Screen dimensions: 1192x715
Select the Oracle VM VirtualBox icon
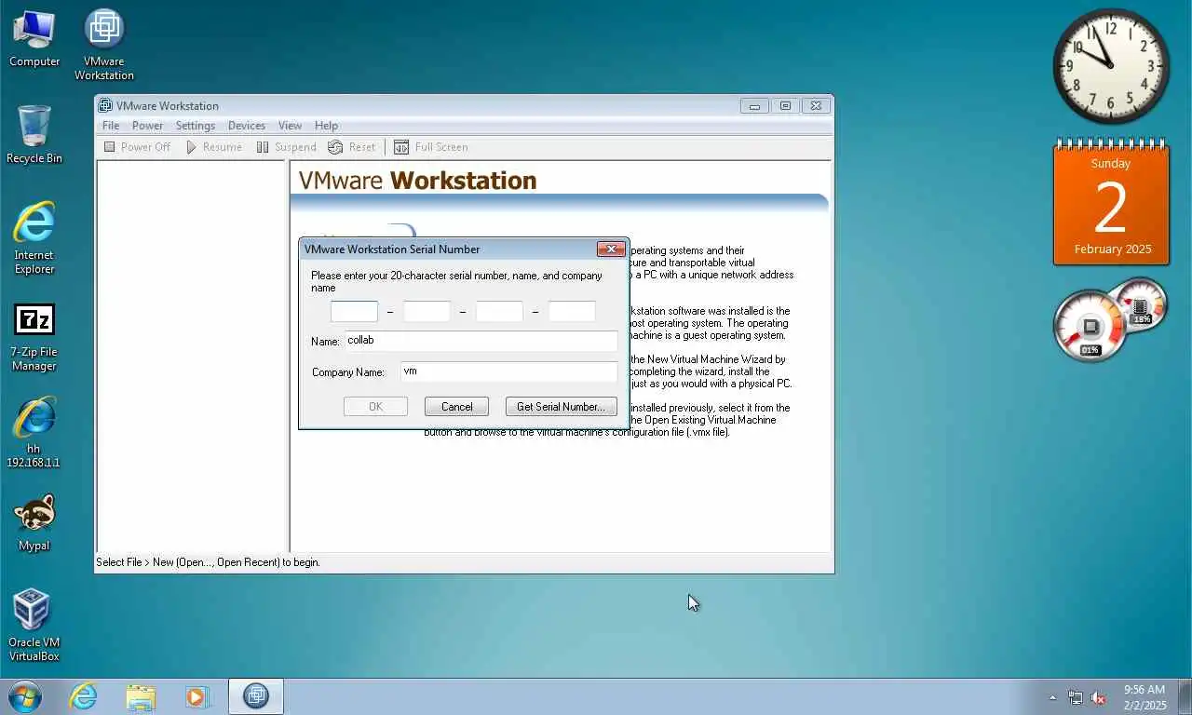34,625
